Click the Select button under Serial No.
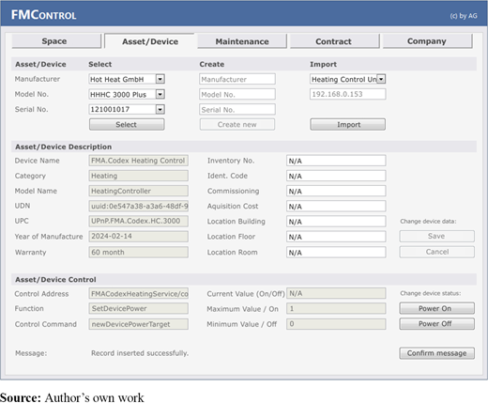488x403 pixels. (x=127, y=124)
